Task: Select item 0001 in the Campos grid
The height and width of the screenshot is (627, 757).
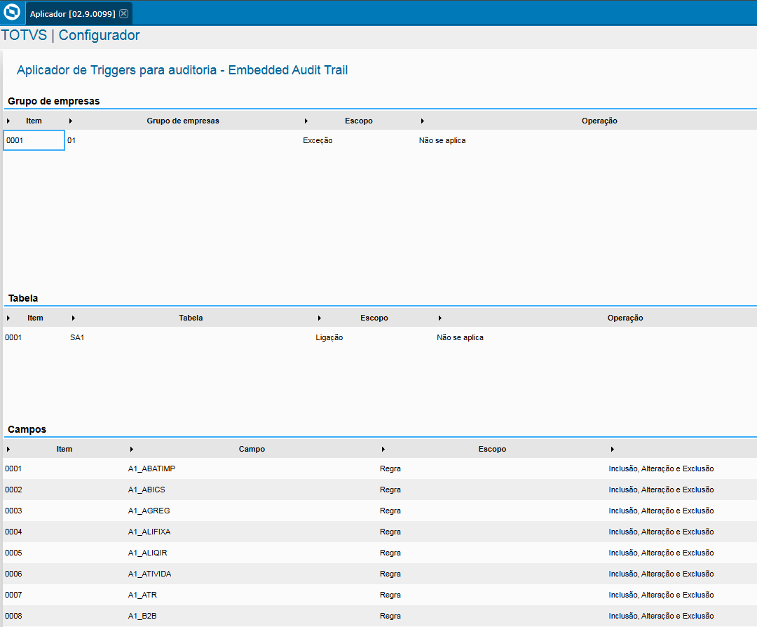Action: (13, 468)
